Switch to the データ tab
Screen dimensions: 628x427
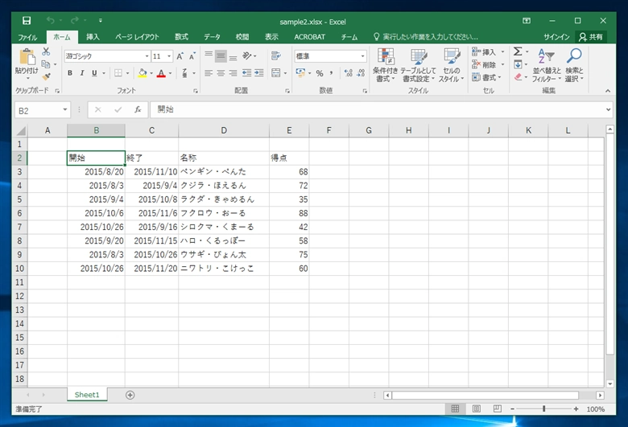click(x=212, y=37)
